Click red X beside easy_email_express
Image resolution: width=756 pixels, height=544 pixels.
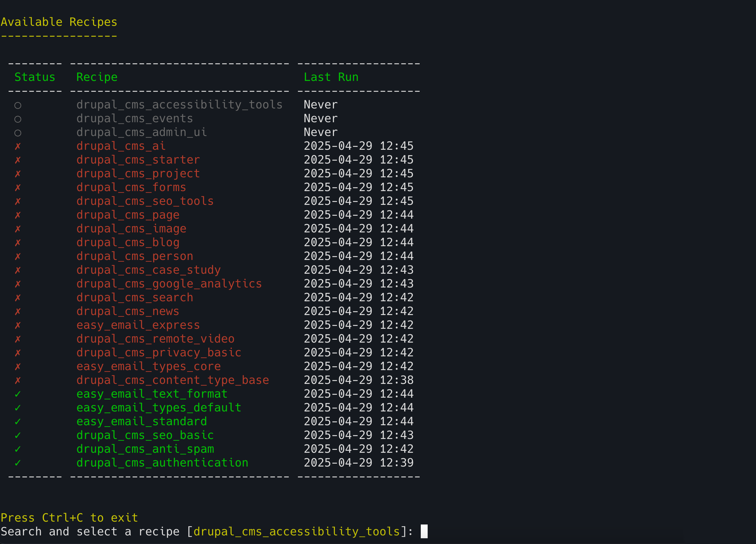18,325
